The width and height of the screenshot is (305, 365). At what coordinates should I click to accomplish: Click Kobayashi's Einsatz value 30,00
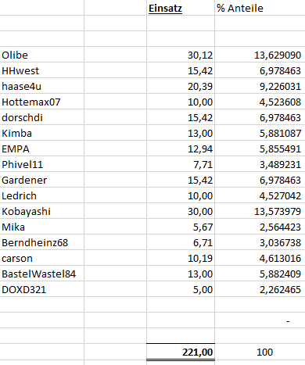[181, 211]
